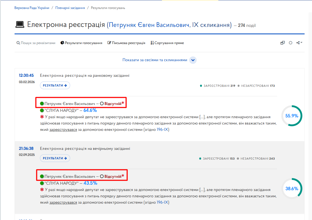
Task: Click the pie chart icon before Результати голосування
Action: pos(62,43)
